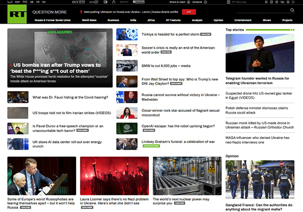
Task: Click the Where to watch icon
Action: (188, 2)
